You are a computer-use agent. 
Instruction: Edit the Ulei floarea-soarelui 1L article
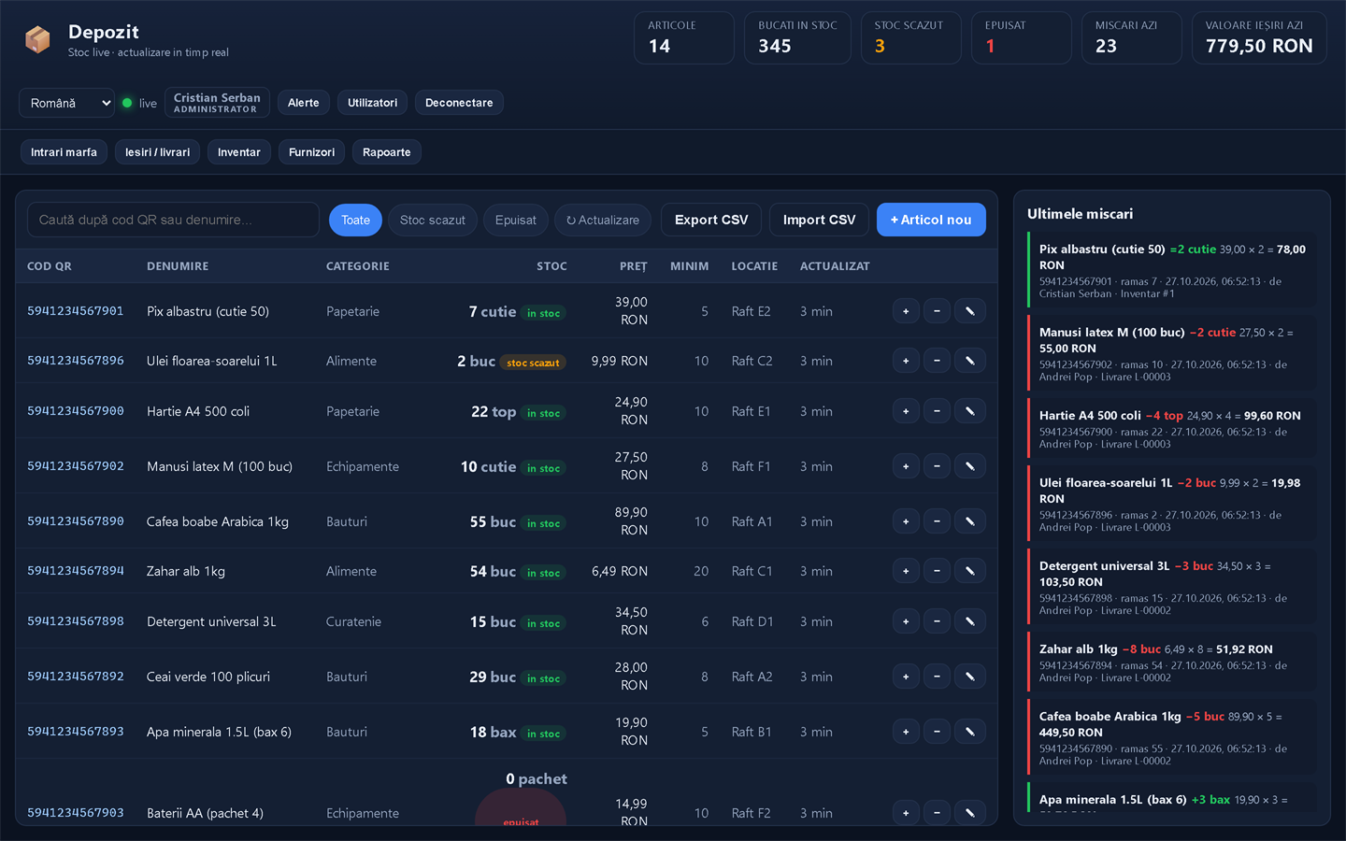pos(970,361)
